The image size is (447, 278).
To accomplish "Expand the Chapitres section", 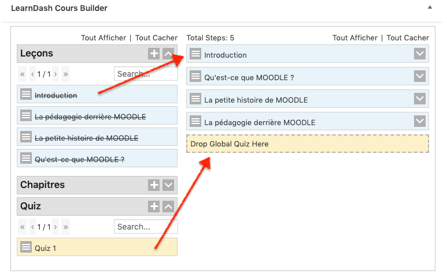I will [168, 185].
